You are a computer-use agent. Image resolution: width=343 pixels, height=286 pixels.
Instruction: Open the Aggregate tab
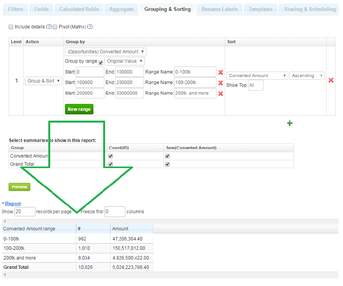click(121, 9)
